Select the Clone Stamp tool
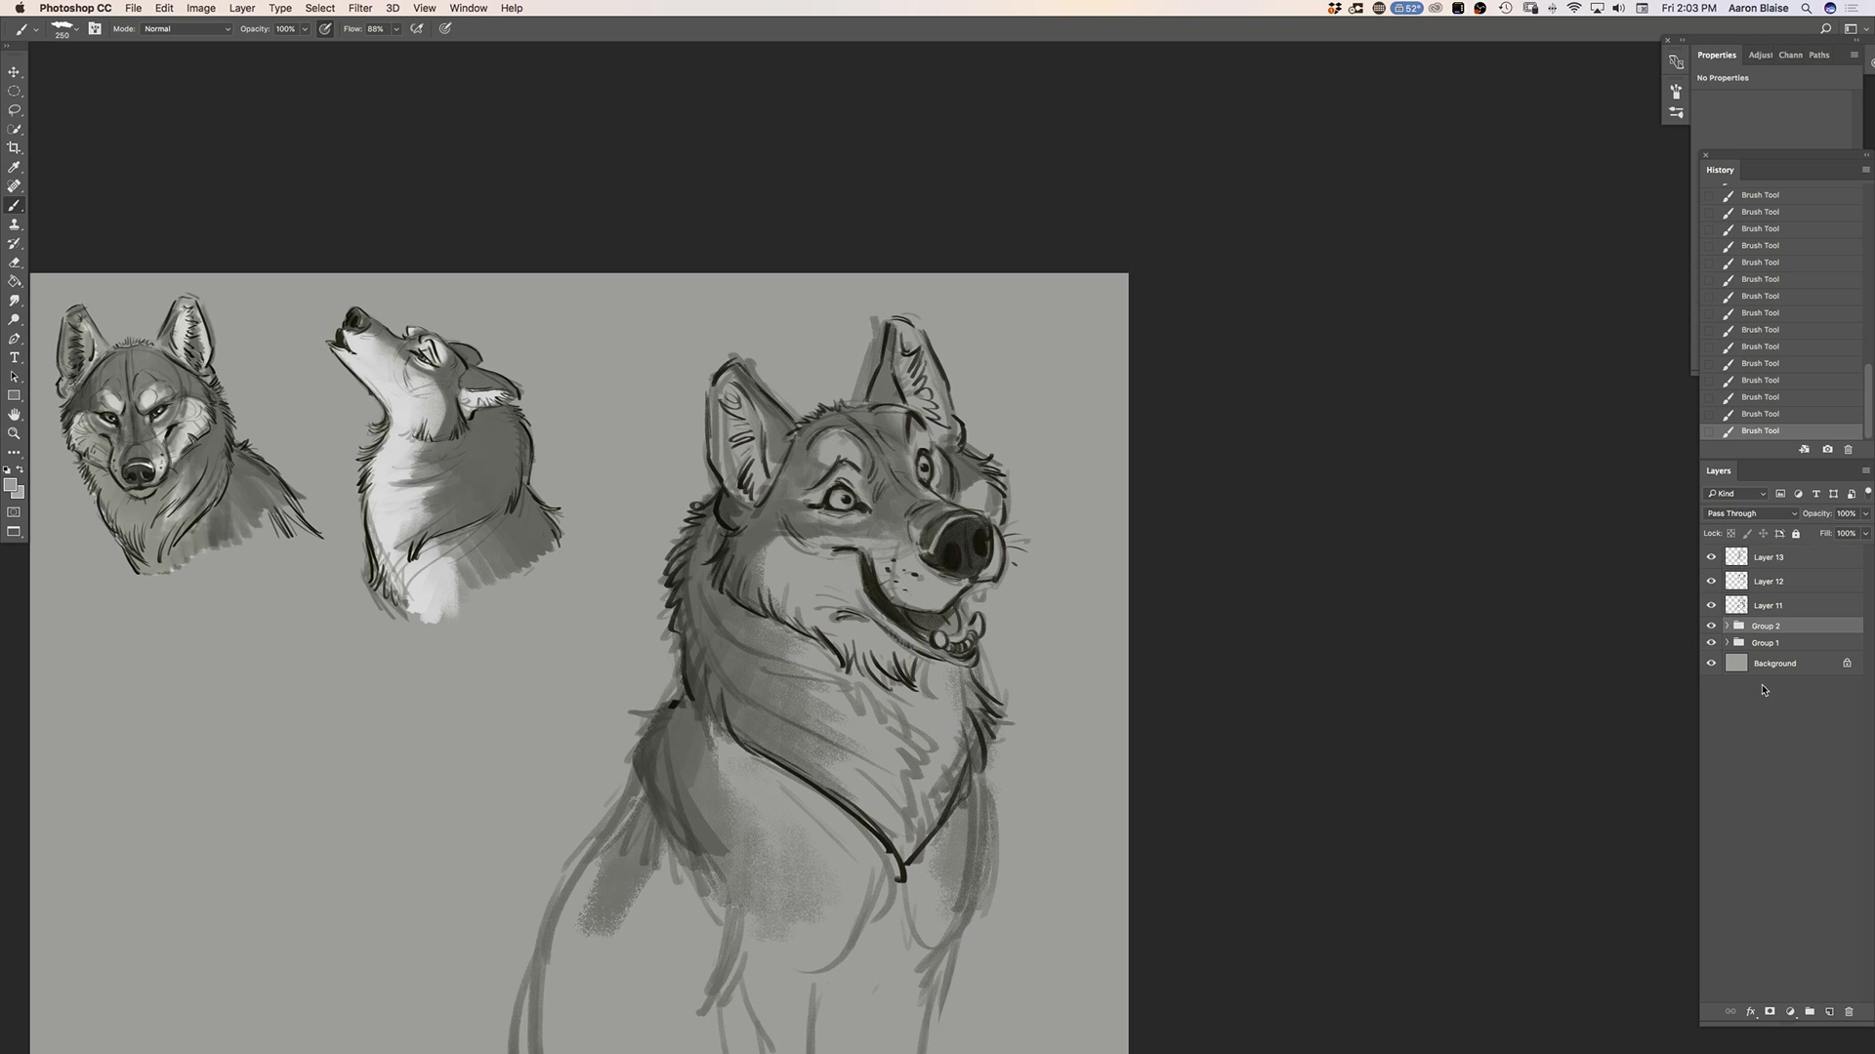This screenshot has width=1875, height=1054. (14, 224)
